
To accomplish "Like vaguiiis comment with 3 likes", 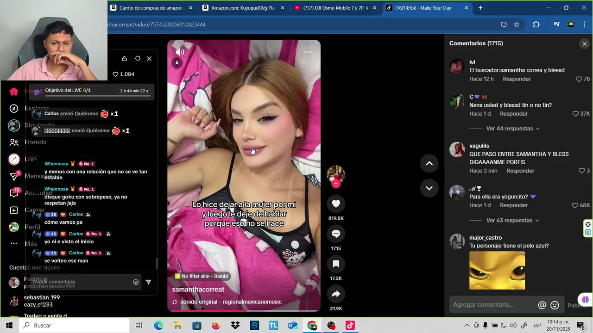I will 582,171.
